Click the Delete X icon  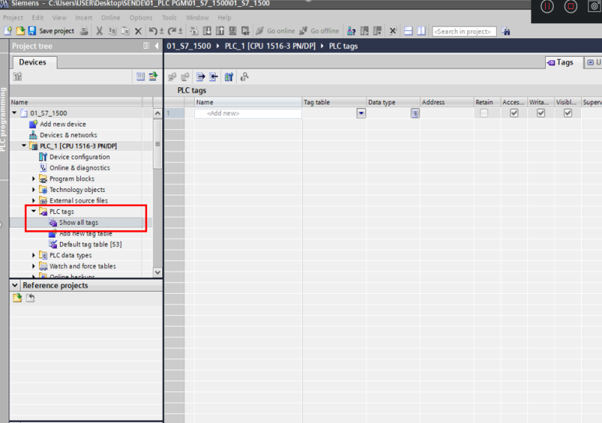tap(138, 31)
